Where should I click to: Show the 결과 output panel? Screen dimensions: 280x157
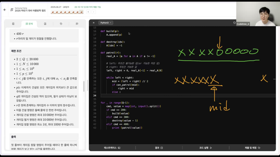[159, 148]
